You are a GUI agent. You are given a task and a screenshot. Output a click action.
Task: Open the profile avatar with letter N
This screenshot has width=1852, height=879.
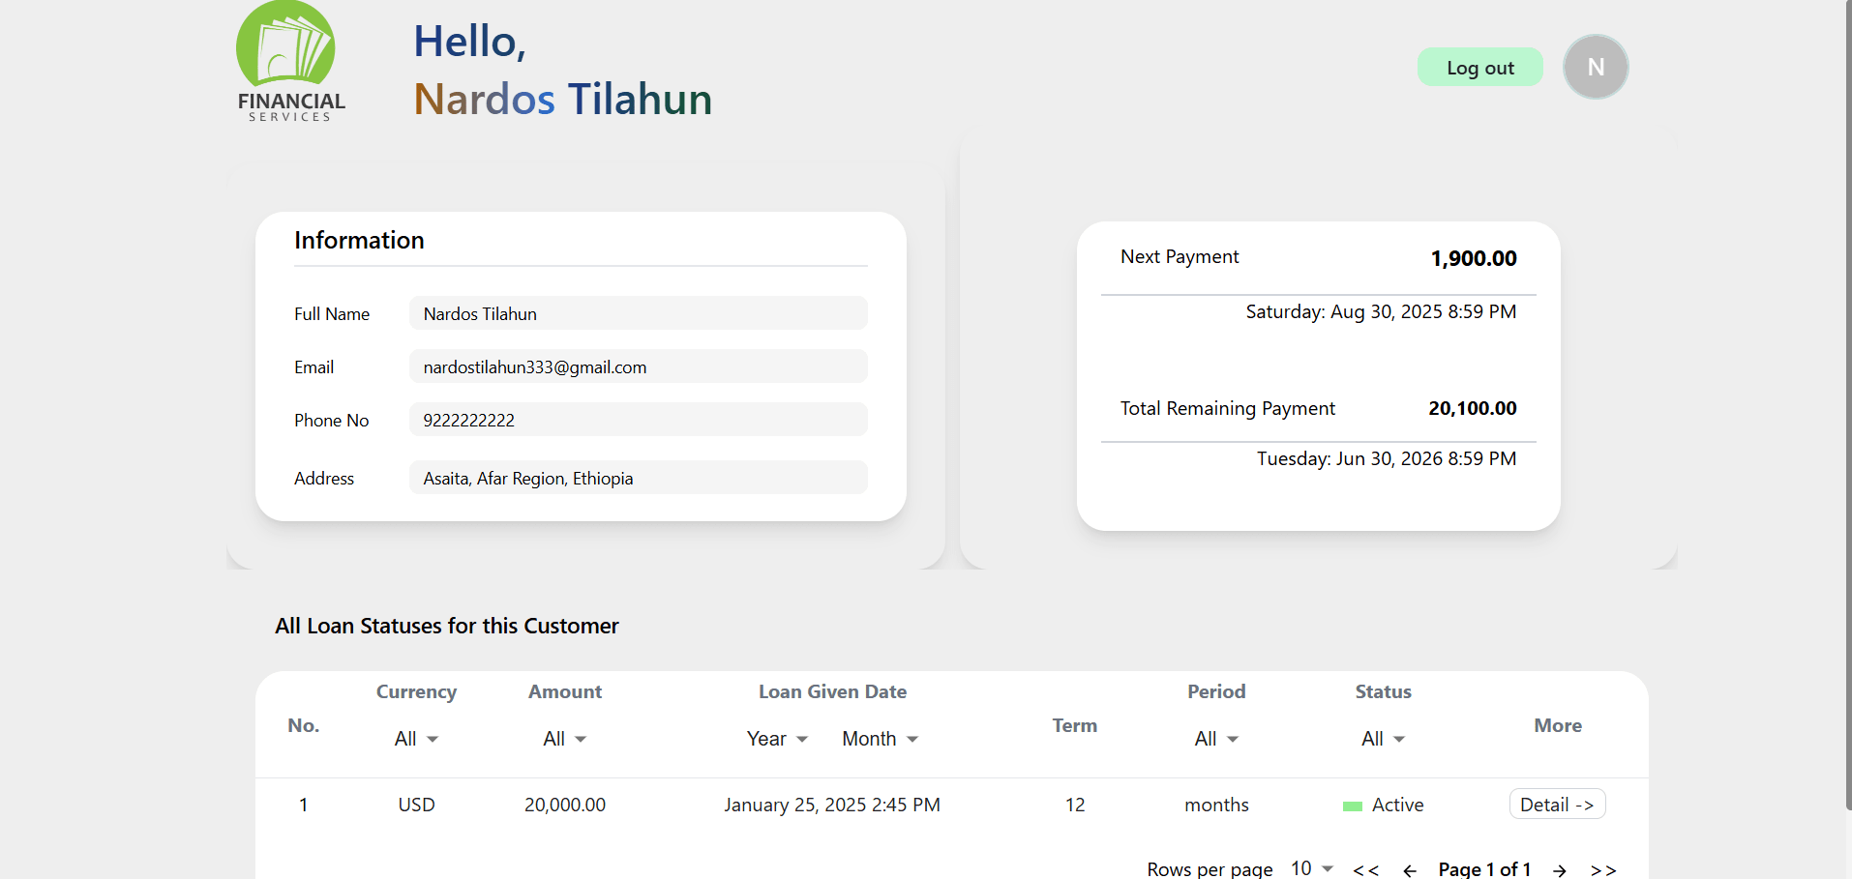[1595, 66]
